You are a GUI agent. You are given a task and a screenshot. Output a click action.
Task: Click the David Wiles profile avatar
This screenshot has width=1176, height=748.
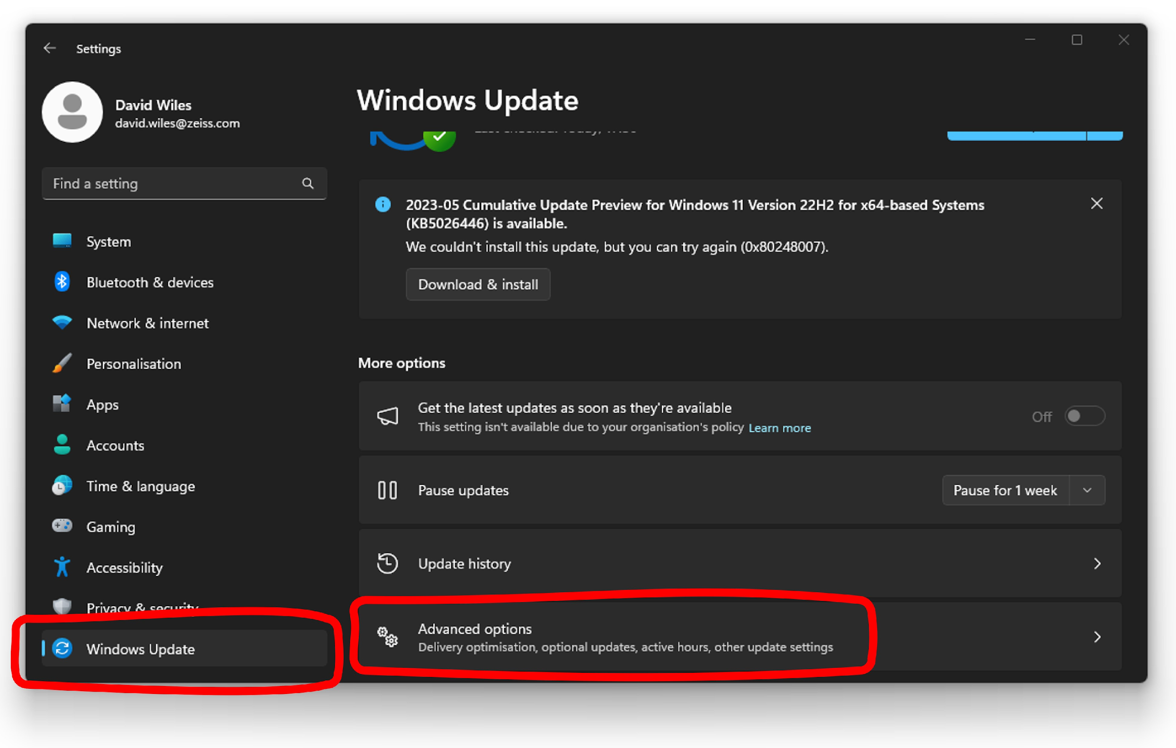[x=72, y=112]
